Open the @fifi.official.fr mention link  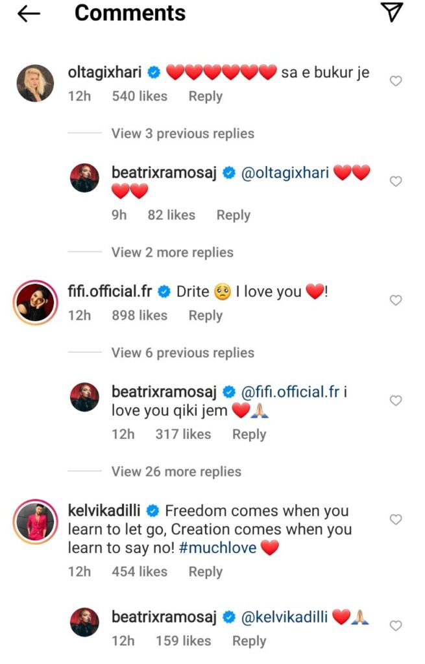pos(292,392)
